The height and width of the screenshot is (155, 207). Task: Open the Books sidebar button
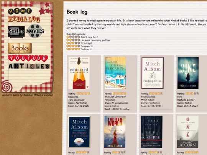[x=20, y=48]
